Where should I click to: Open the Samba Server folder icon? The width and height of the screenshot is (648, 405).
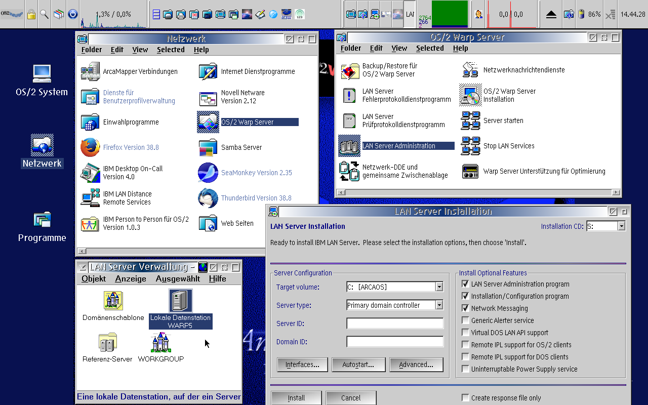(x=208, y=147)
